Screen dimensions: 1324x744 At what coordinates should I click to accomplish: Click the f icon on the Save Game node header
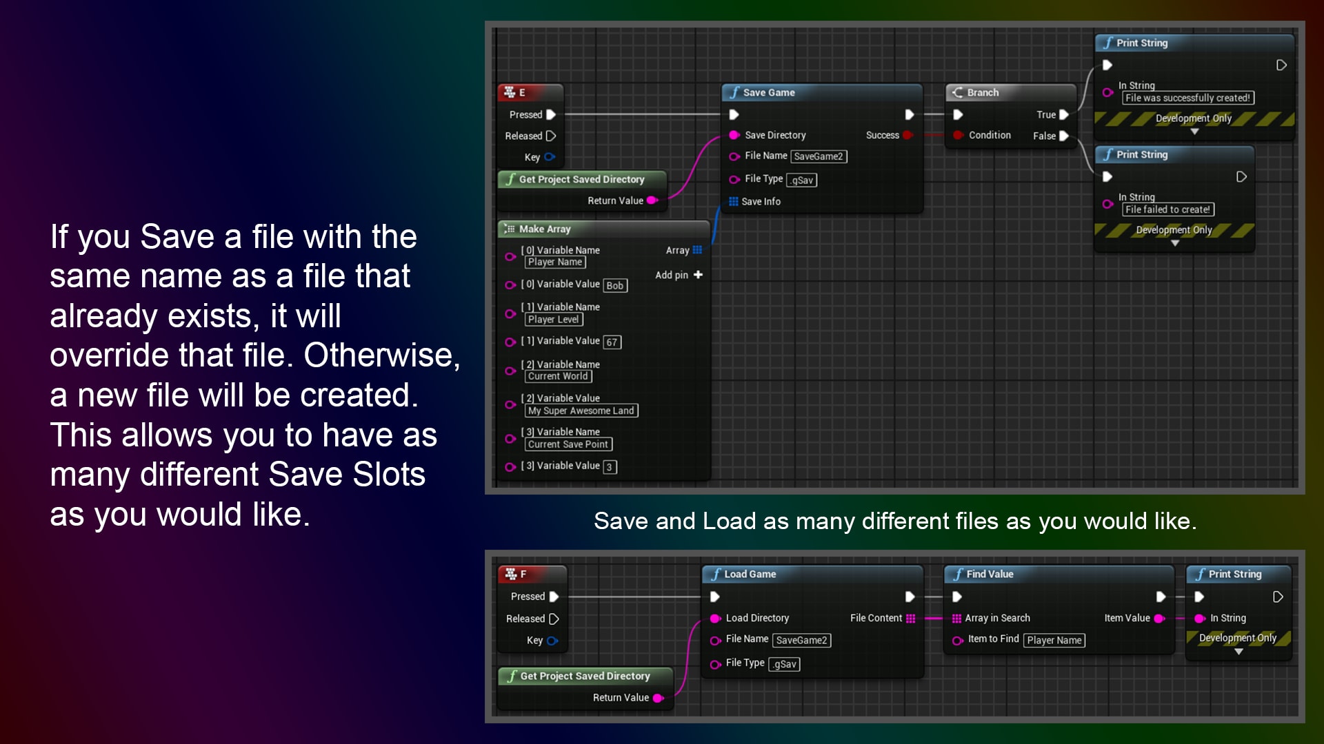tap(735, 92)
